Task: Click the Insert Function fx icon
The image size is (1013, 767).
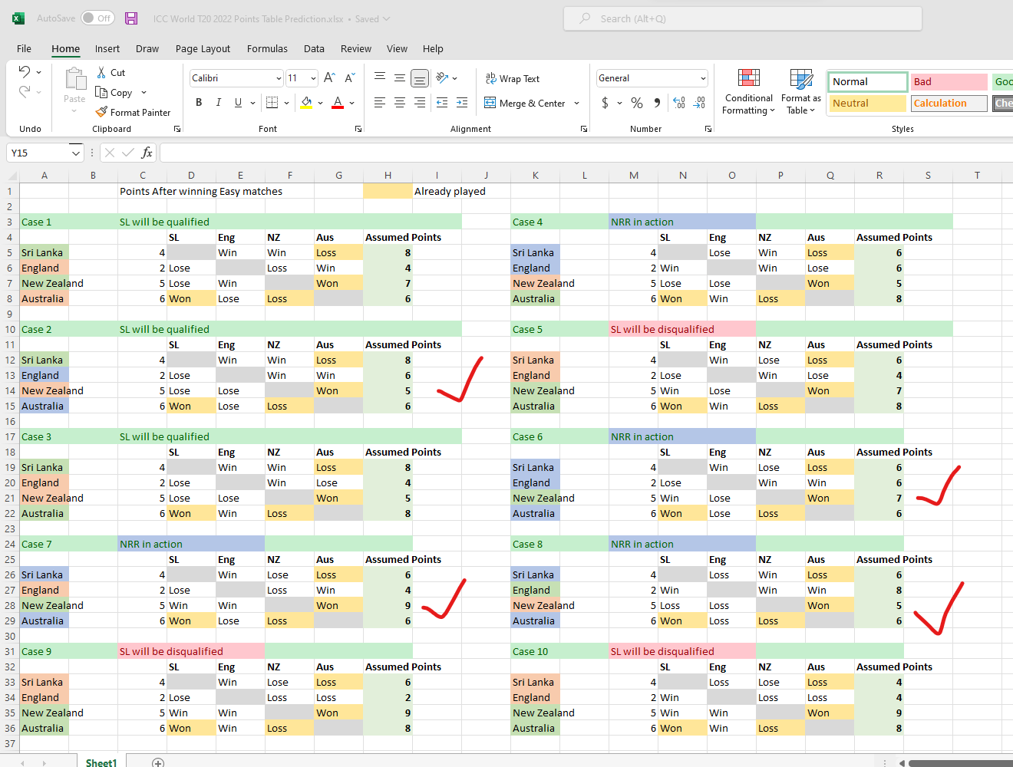Action: [x=147, y=153]
